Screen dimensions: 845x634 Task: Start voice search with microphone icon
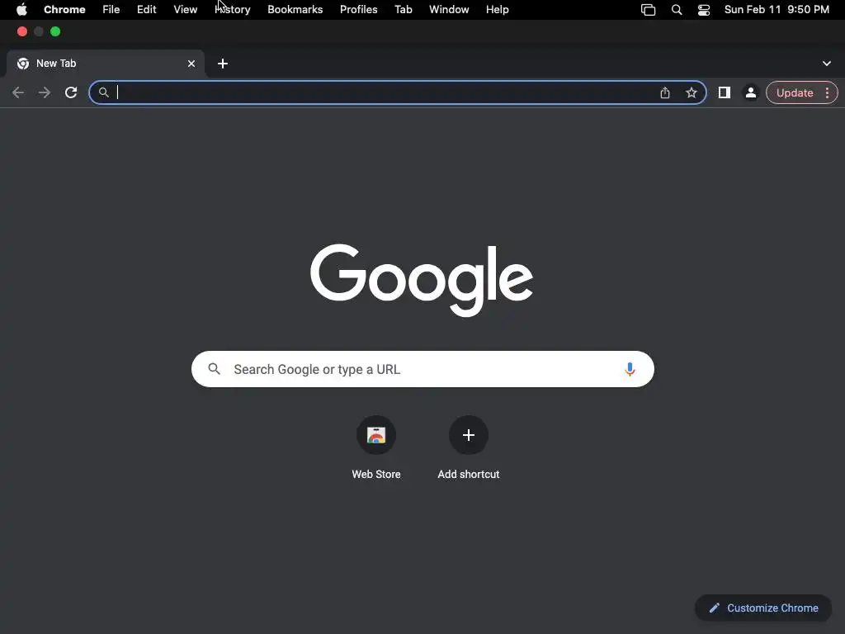coord(630,369)
